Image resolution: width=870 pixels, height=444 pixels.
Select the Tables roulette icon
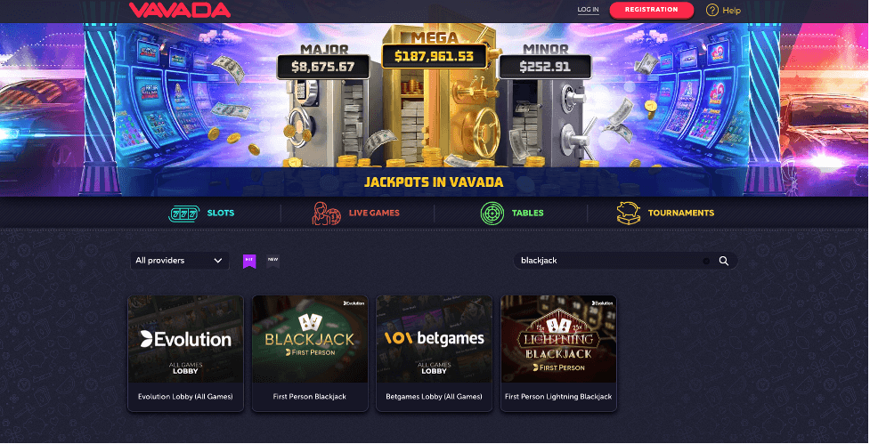[492, 214]
